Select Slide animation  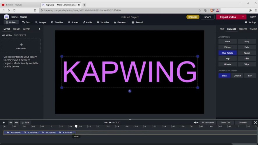pyautogui.click(x=247, y=59)
